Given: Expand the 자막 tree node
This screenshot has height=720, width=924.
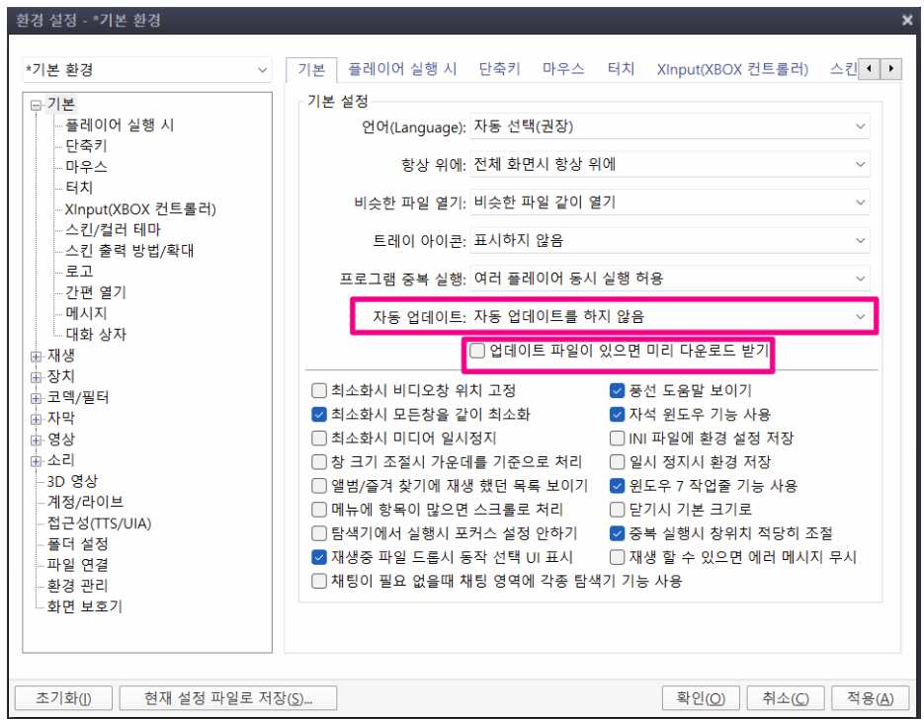Looking at the screenshot, I should pyautogui.click(x=36, y=419).
